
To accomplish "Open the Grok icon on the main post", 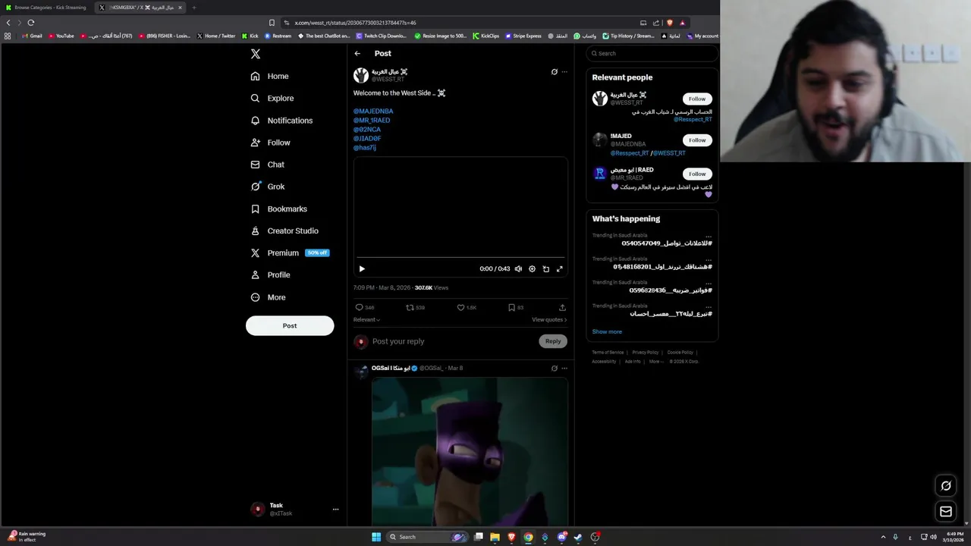I will [555, 72].
